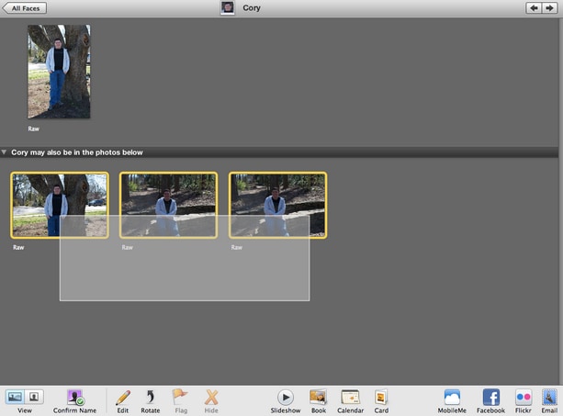This screenshot has height=416, width=563.
Task: Switch to face close-up view mode
Action: point(34,397)
